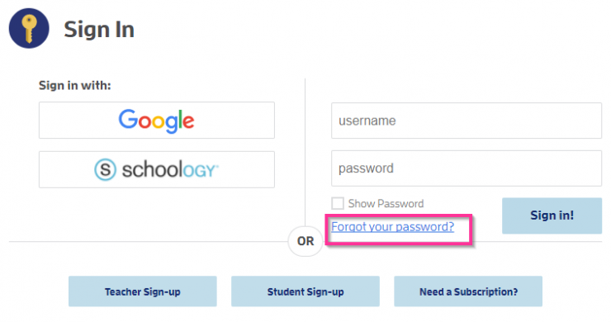Select the Need a Subscription? button
Viewport: 611px width, 322px height.
tap(468, 291)
